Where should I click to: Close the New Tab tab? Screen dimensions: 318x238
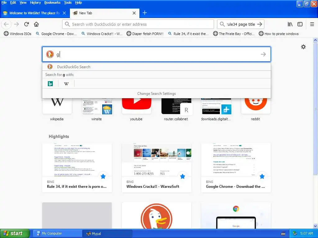coord(134,13)
